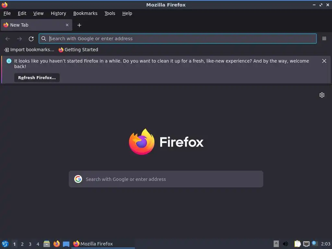Click the center Google search box
The image size is (332, 249).
coord(166,179)
